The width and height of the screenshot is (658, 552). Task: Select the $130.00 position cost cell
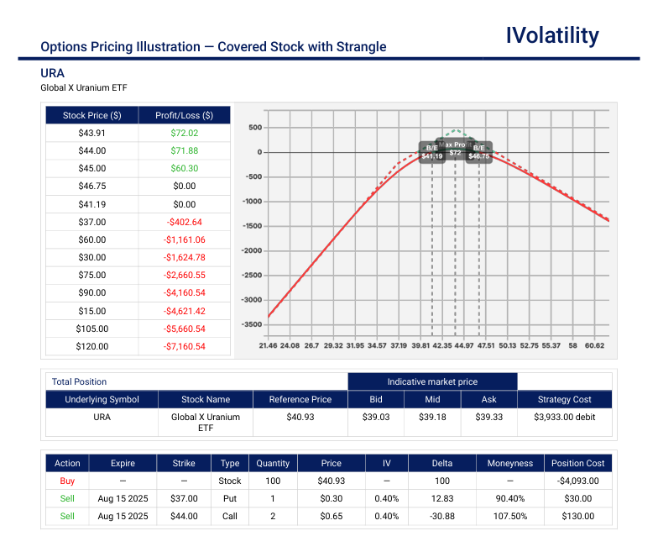pos(577,516)
